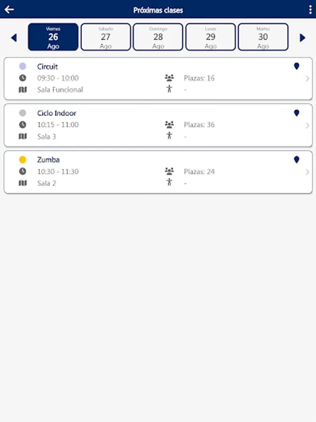
Task: Expand Ciclo Indoor details via its chevron
Action: tap(307, 125)
